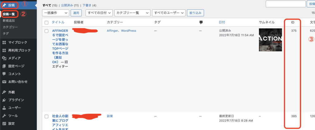
Task: Click the マイブロック grid icon
Action: coord(4,42)
